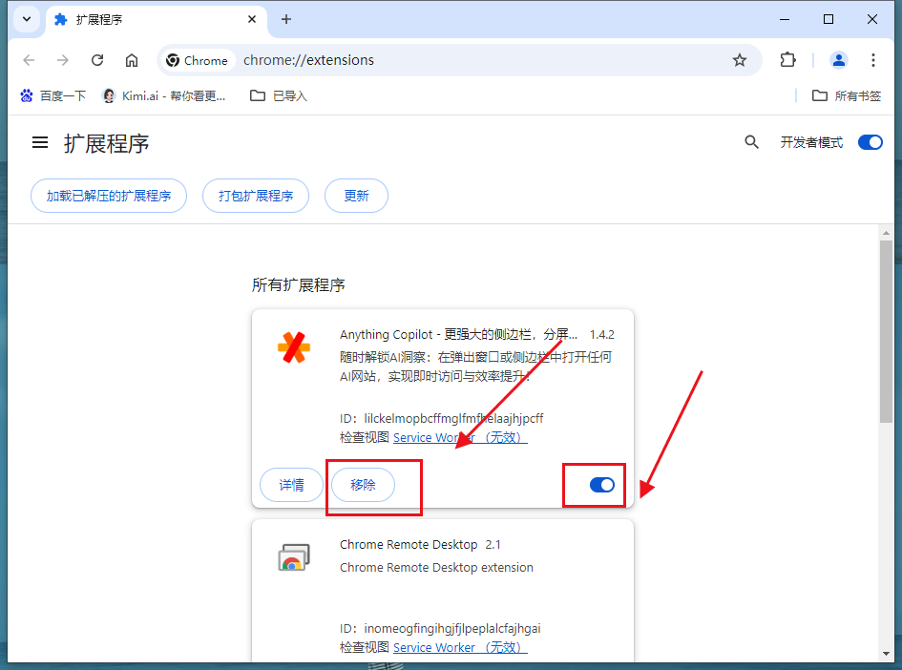
Task: Go forward with the forward arrow
Action: pyautogui.click(x=63, y=60)
